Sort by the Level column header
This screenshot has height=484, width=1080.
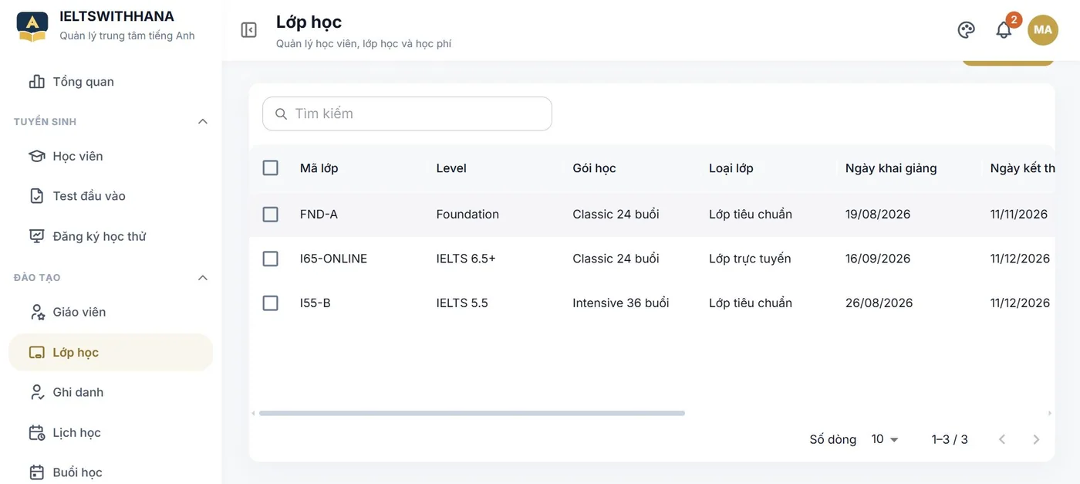tap(451, 168)
